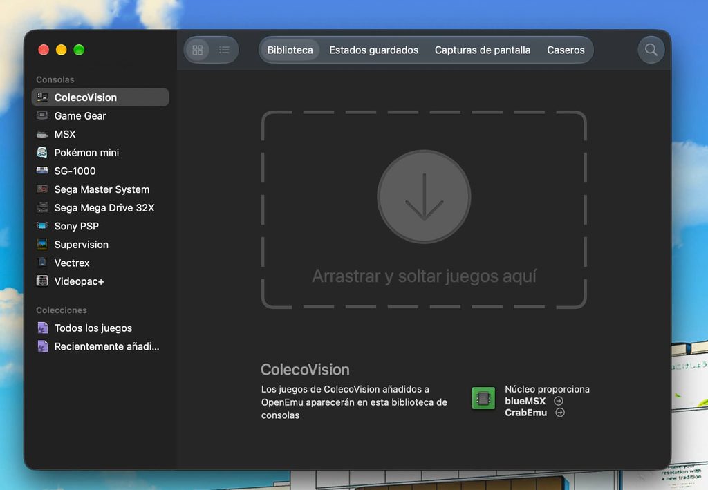Click the arrow button next to blueMSX
The image size is (708, 490).
[558, 401]
